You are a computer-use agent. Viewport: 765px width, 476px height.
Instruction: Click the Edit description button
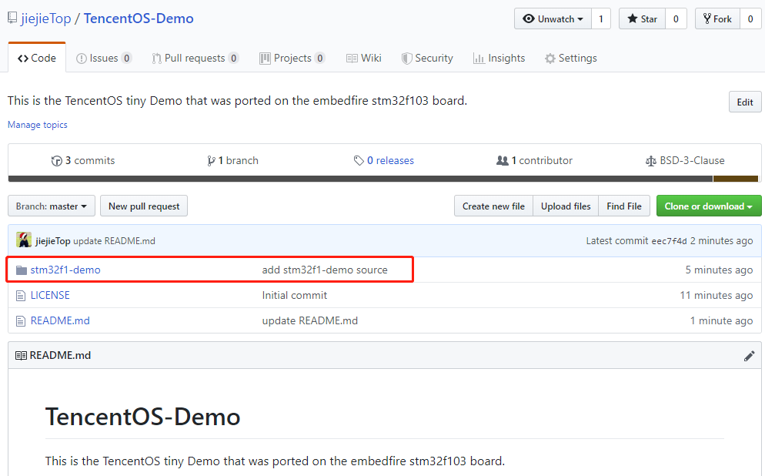pos(744,102)
